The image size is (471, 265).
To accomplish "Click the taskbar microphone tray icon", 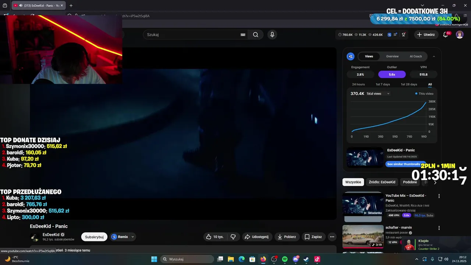I will 432,259.
